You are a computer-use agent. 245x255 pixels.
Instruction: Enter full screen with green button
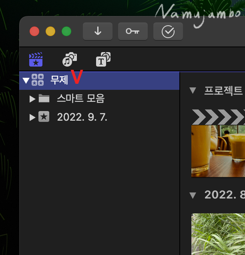[66, 31]
